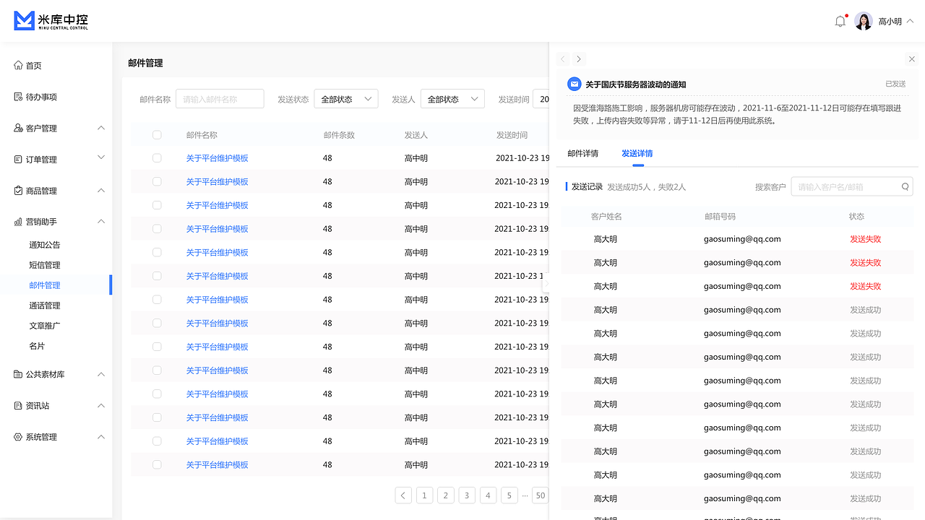The width and height of the screenshot is (925, 520).
Task: Check the fifth row's checkbox
Action: click(157, 253)
